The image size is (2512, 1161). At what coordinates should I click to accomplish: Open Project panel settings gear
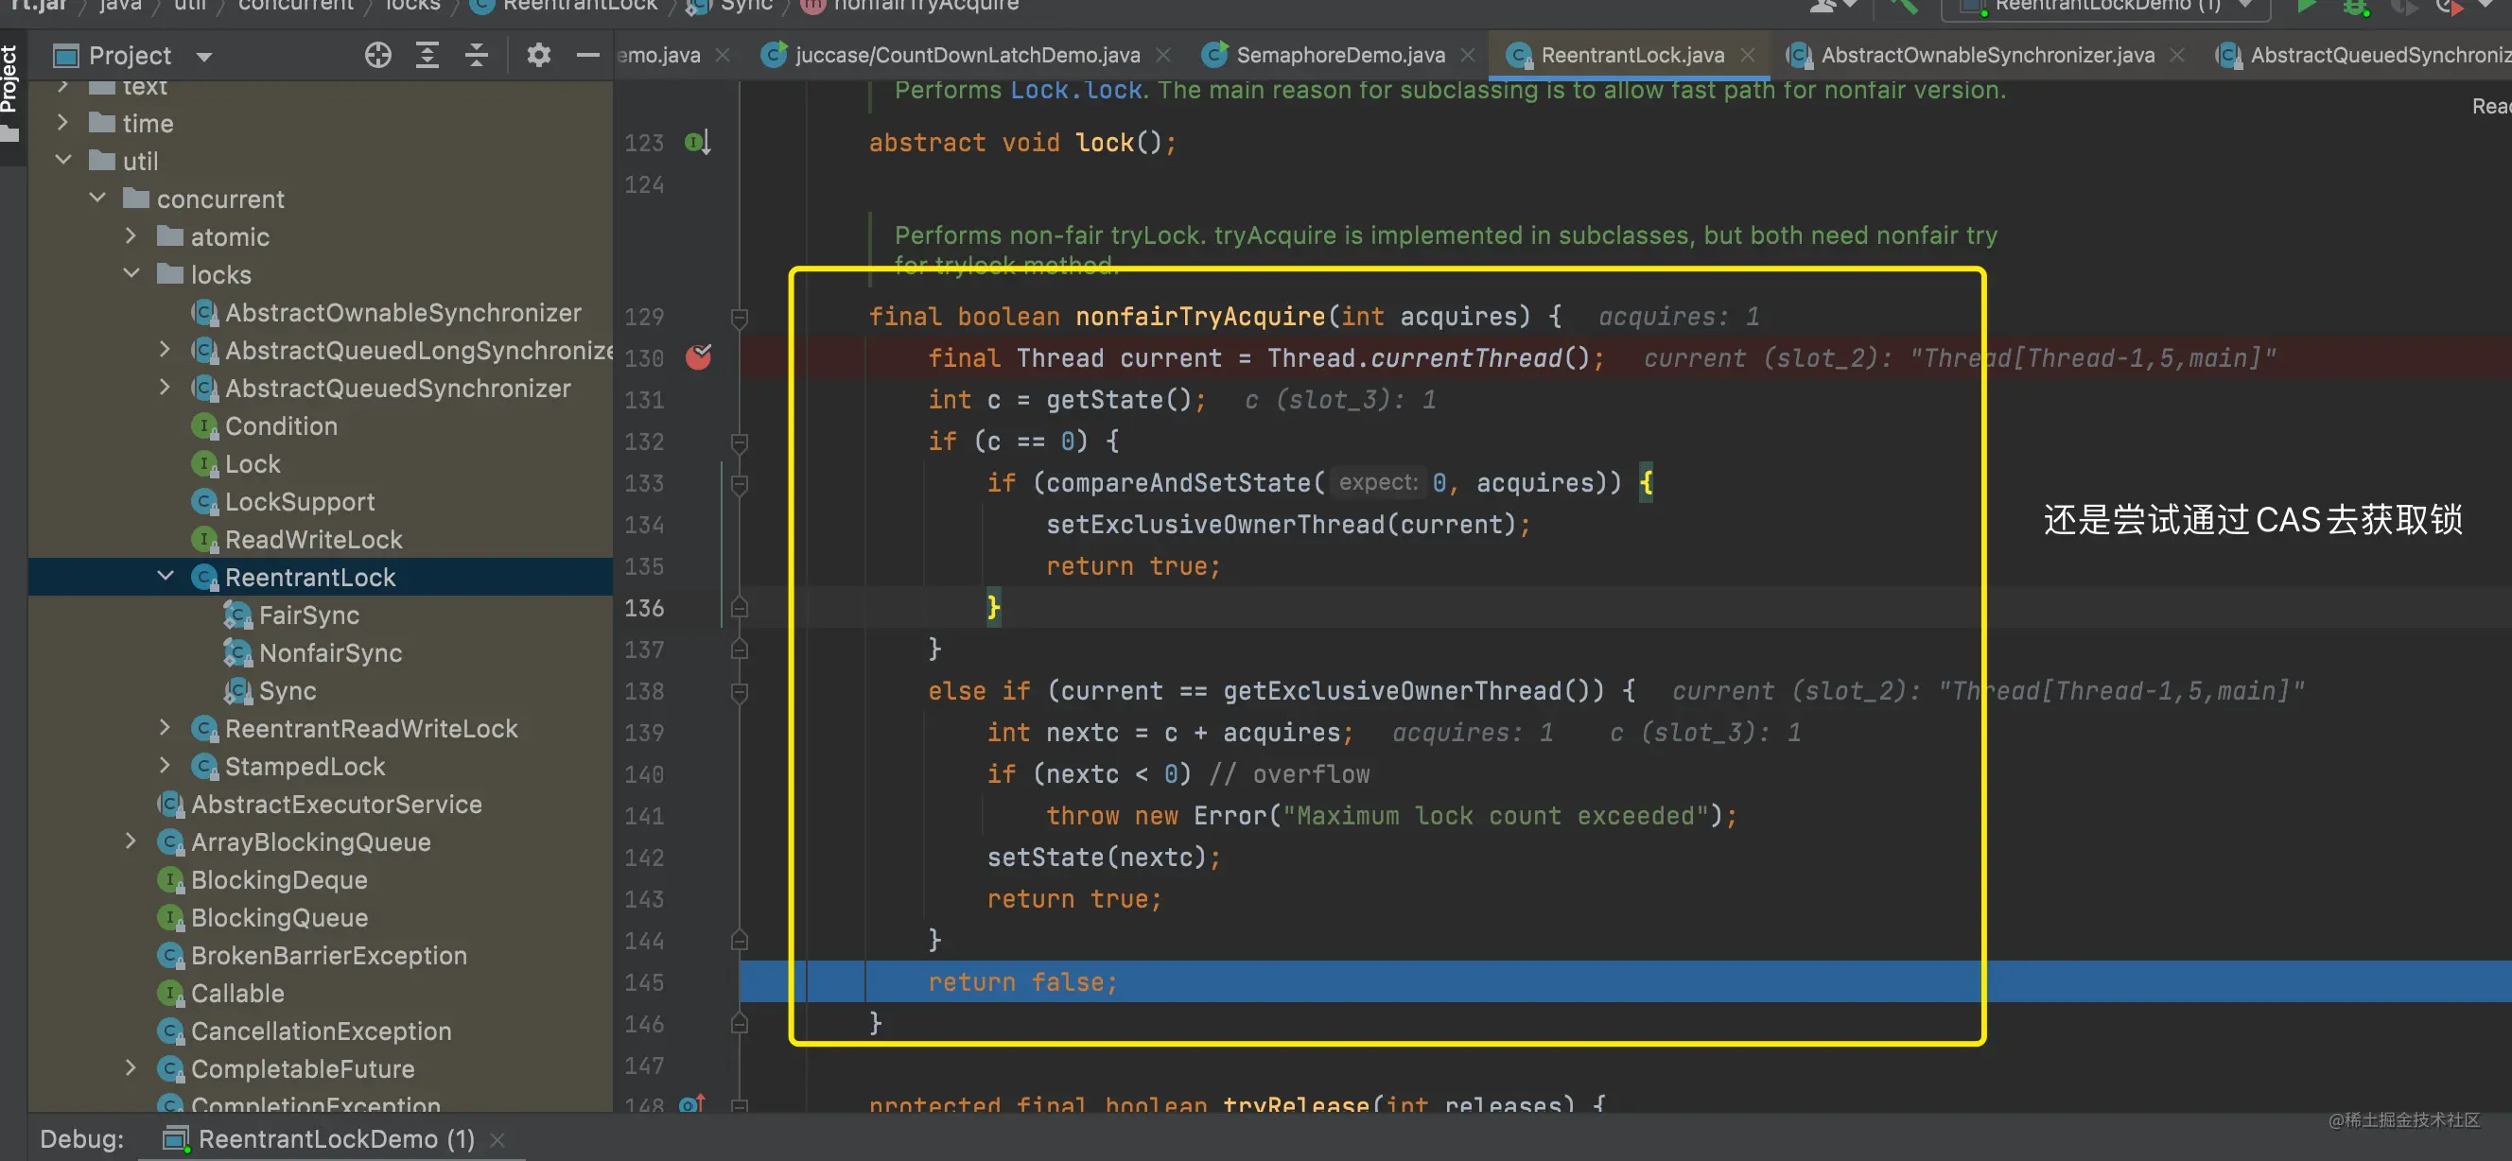tap(538, 56)
